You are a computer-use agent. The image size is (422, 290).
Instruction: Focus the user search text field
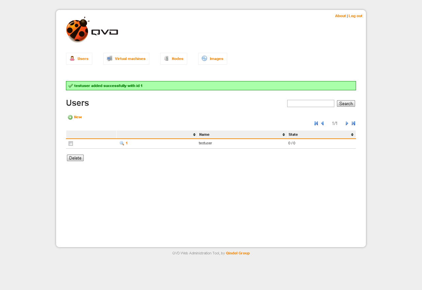(311, 103)
